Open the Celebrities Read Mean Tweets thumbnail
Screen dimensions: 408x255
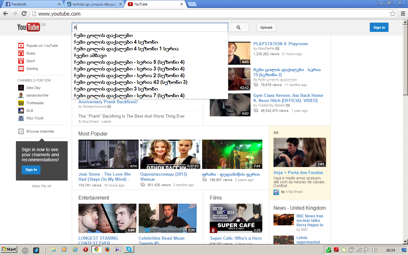coord(168,218)
